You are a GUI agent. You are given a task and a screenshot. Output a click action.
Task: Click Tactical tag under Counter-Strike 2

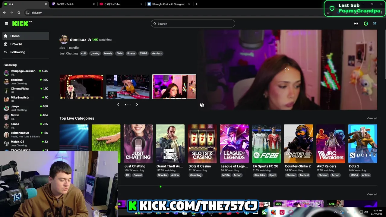pyautogui.click(x=304, y=175)
